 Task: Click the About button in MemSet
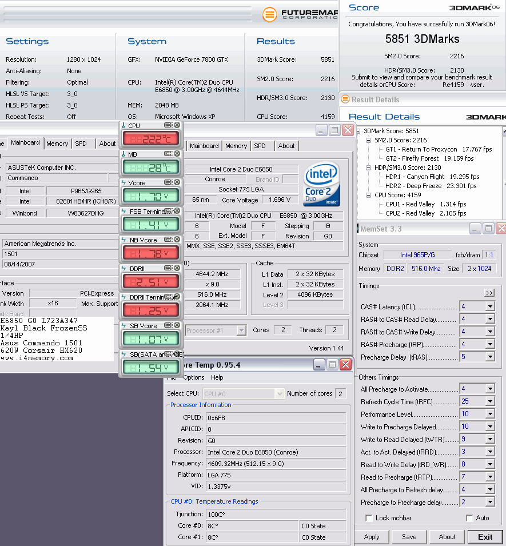[447, 537]
